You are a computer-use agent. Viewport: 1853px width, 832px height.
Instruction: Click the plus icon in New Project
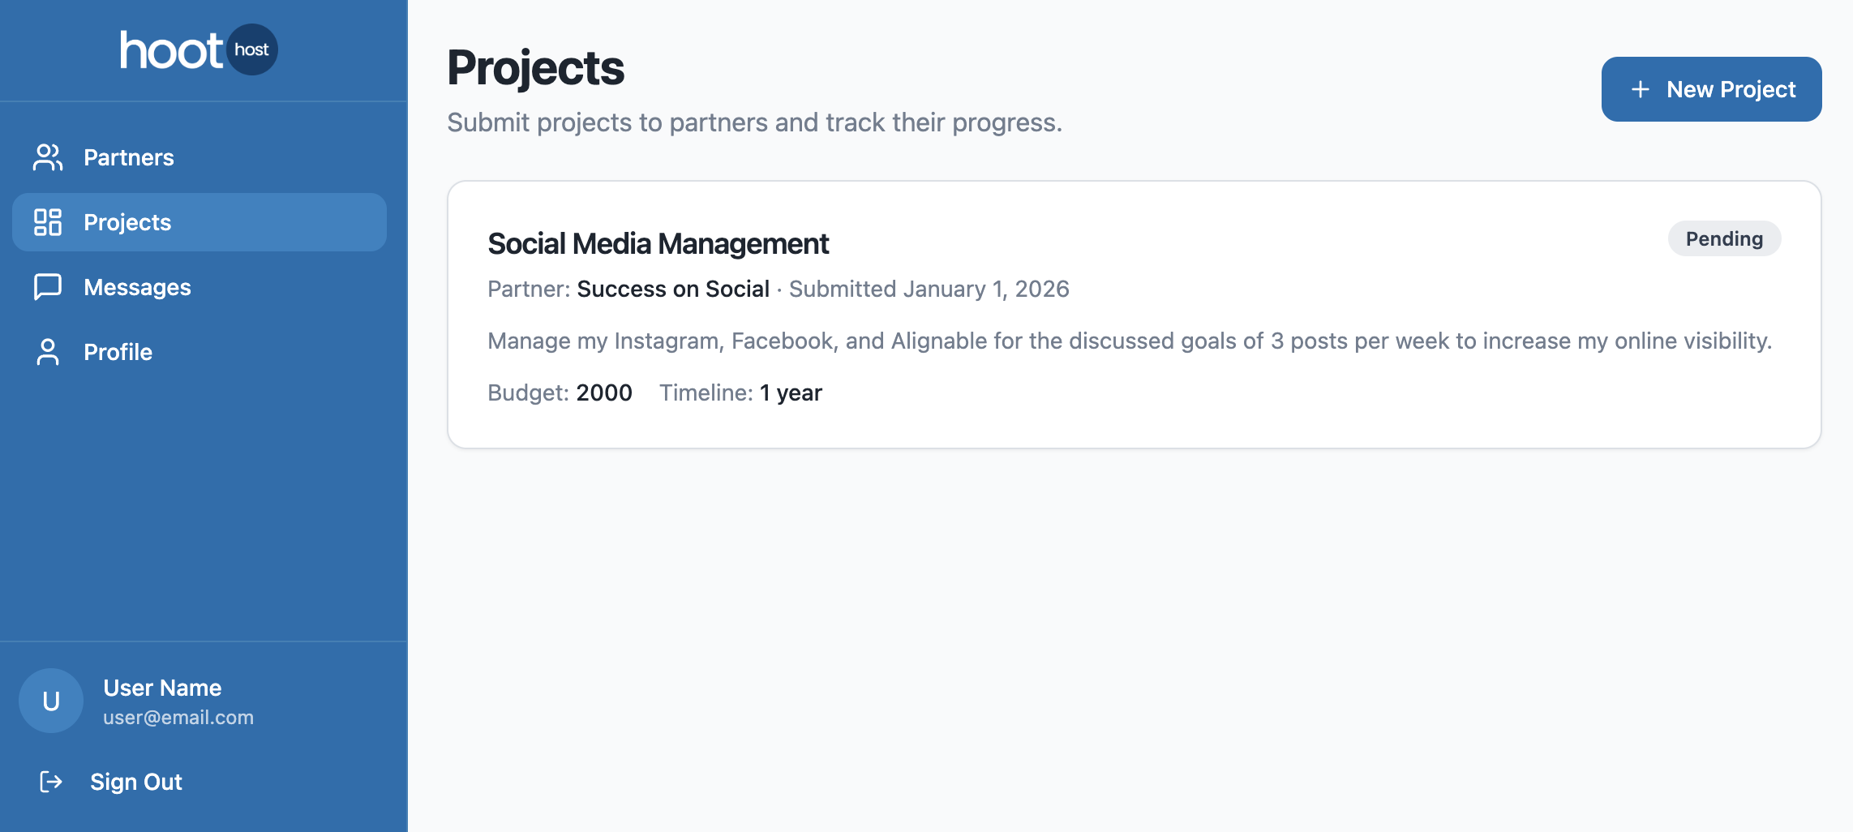1640,89
